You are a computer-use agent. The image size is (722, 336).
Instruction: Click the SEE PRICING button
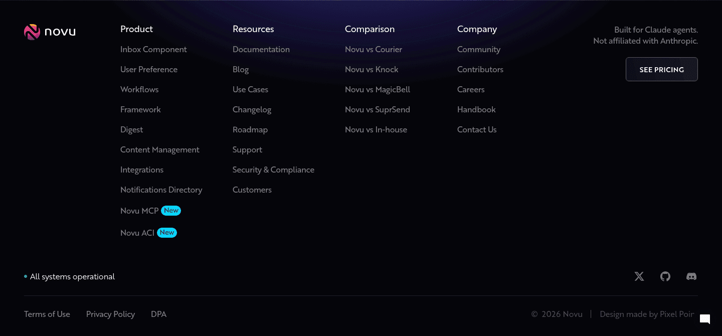tap(662, 69)
